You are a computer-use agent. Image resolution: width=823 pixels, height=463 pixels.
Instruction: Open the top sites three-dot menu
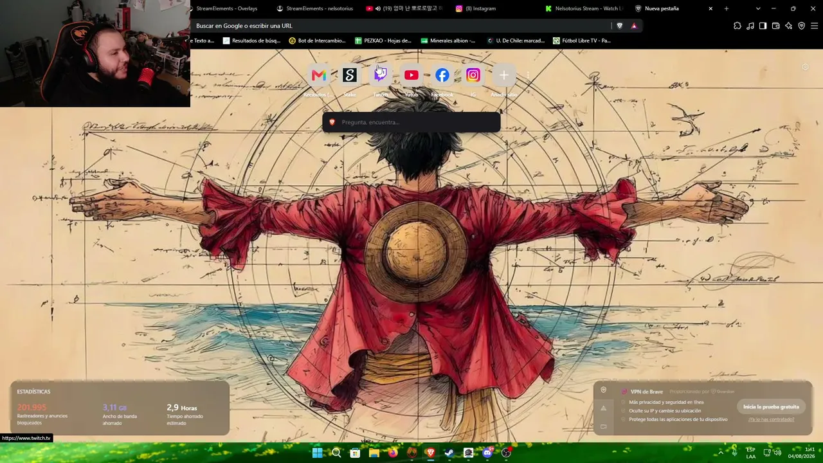click(x=528, y=75)
